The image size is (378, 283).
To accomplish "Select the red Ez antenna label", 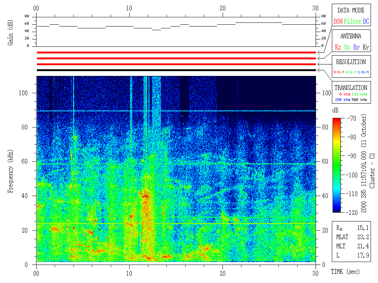I will [338, 48].
